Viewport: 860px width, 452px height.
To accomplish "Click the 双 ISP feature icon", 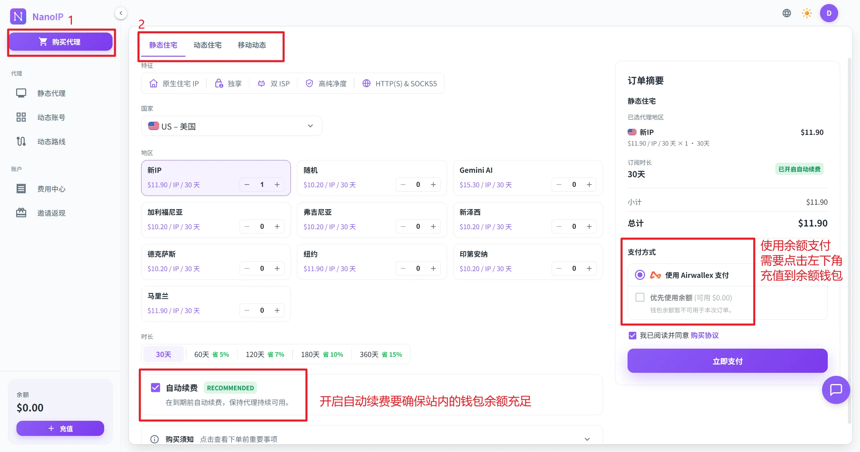I will coord(261,83).
